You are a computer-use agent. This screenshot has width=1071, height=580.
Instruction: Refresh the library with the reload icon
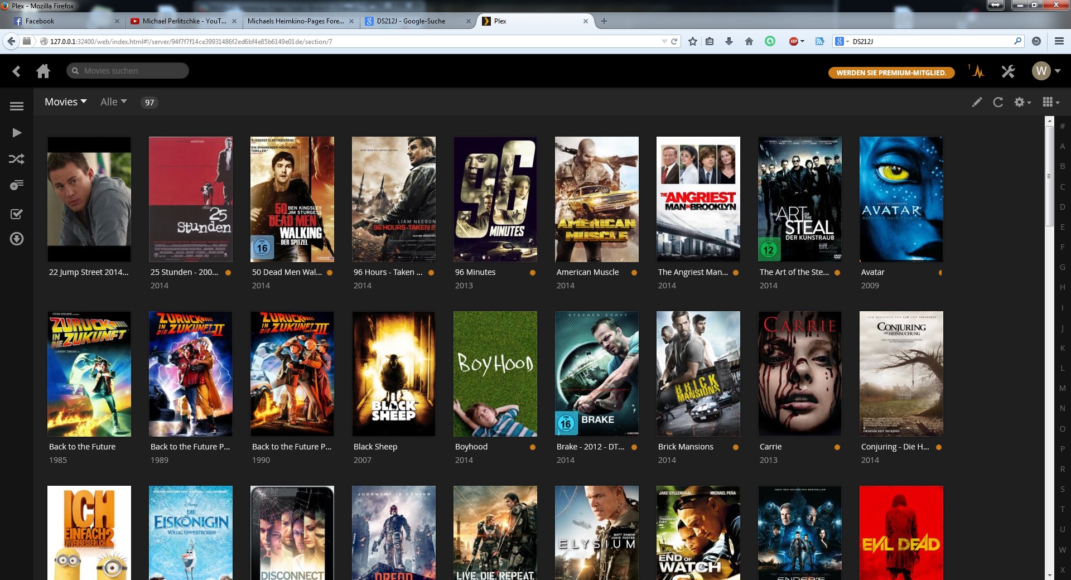998,102
